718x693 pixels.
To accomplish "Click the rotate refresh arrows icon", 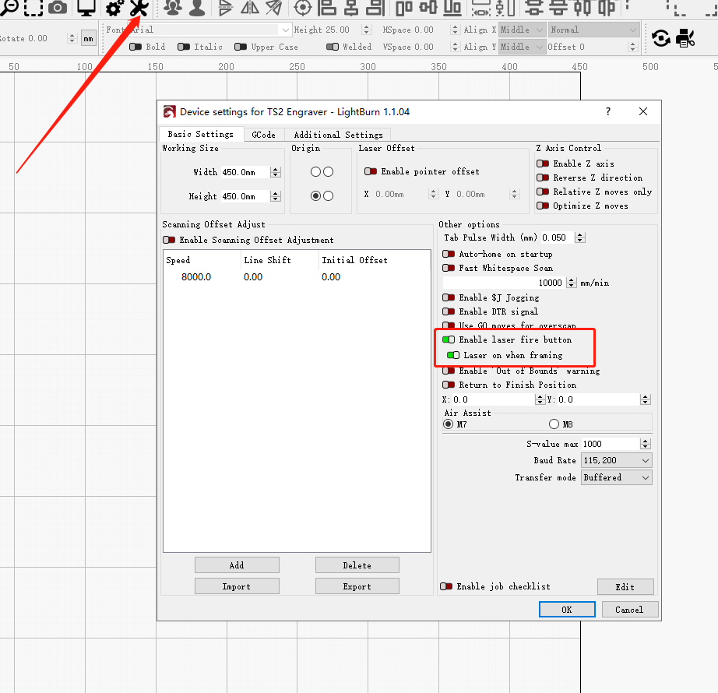I will (660, 38).
